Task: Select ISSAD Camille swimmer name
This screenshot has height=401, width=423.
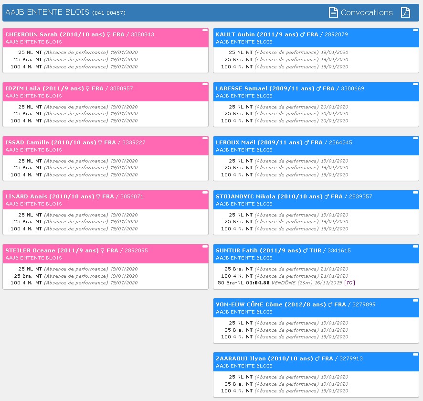Action: tap(27, 142)
